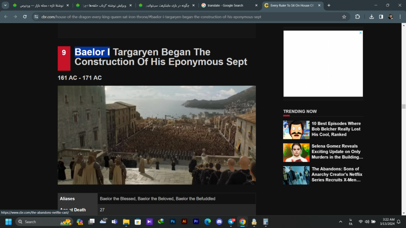This screenshot has width=406, height=228.
Task: Open Calculator from the taskbar
Action: 266,222
